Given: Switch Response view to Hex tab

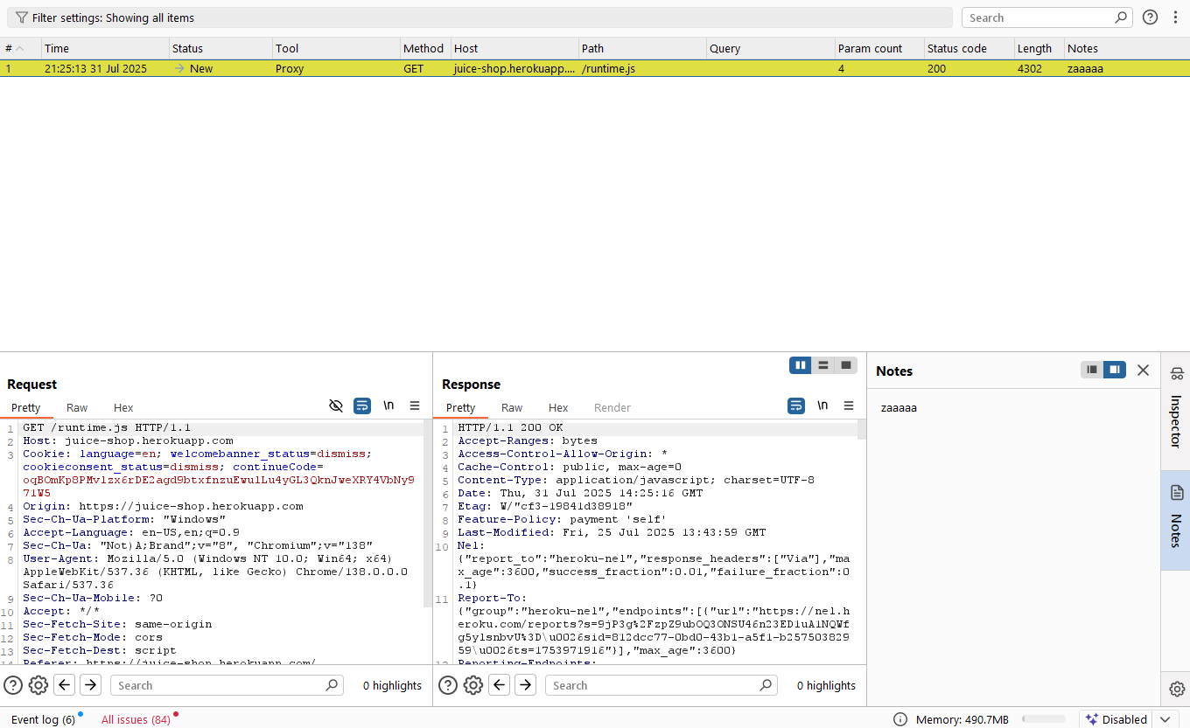Looking at the screenshot, I should click(558, 408).
